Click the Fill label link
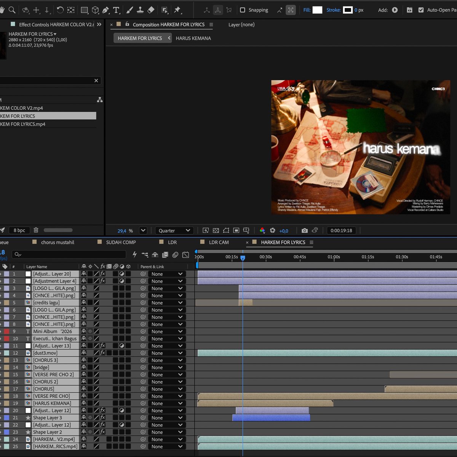 click(x=307, y=10)
